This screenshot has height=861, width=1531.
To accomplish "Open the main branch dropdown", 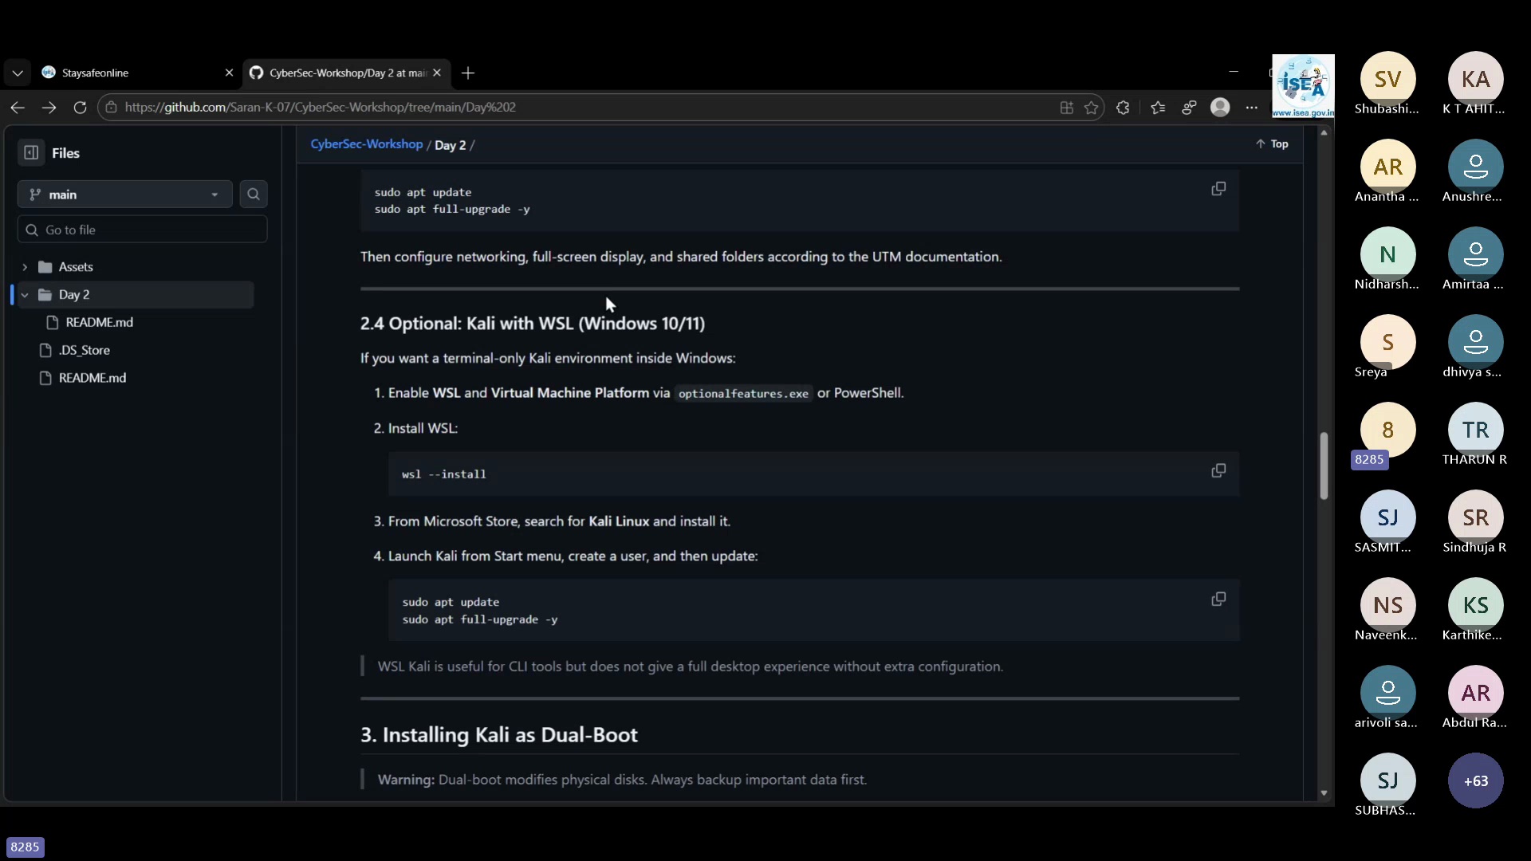I will pos(124,195).
